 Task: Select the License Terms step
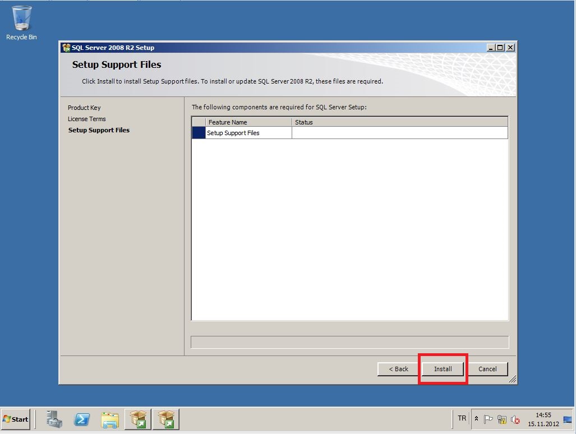87,119
